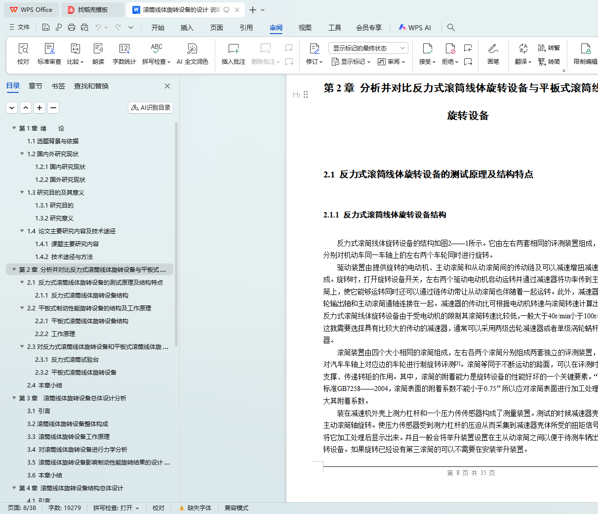Toggle 拼写检查: 打开 in status bar
This screenshot has width=598, height=514.
(116, 508)
